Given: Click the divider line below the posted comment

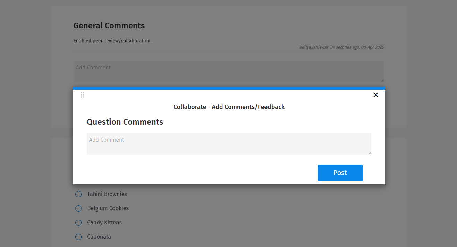Looking at the screenshot, I should [229, 52].
